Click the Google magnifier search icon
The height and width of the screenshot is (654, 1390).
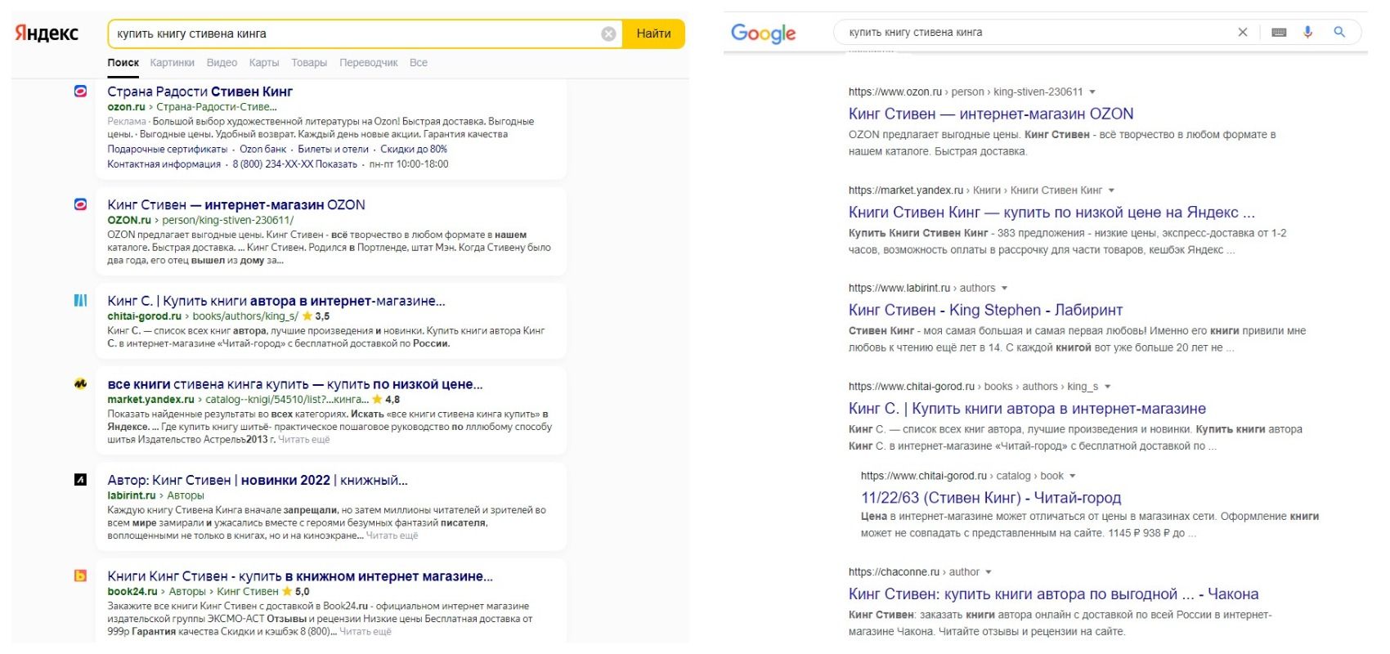[x=1339, y=32]
